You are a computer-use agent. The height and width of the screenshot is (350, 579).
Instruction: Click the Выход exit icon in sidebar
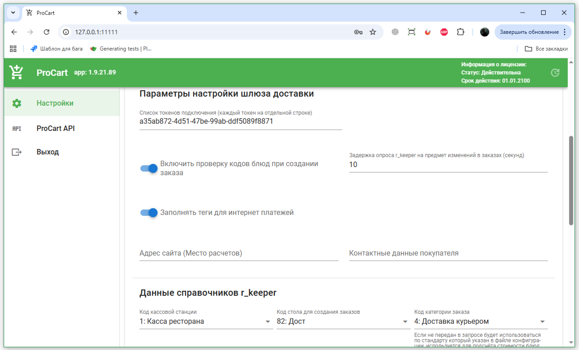[x=17, y=152]
